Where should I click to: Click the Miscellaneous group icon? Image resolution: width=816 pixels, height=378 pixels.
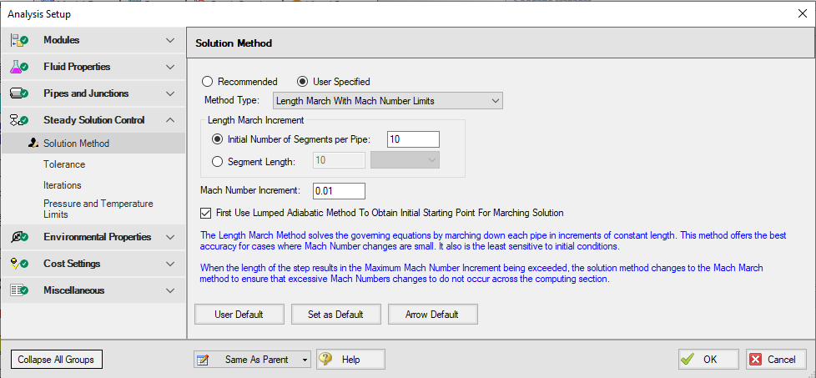point(19,290)
